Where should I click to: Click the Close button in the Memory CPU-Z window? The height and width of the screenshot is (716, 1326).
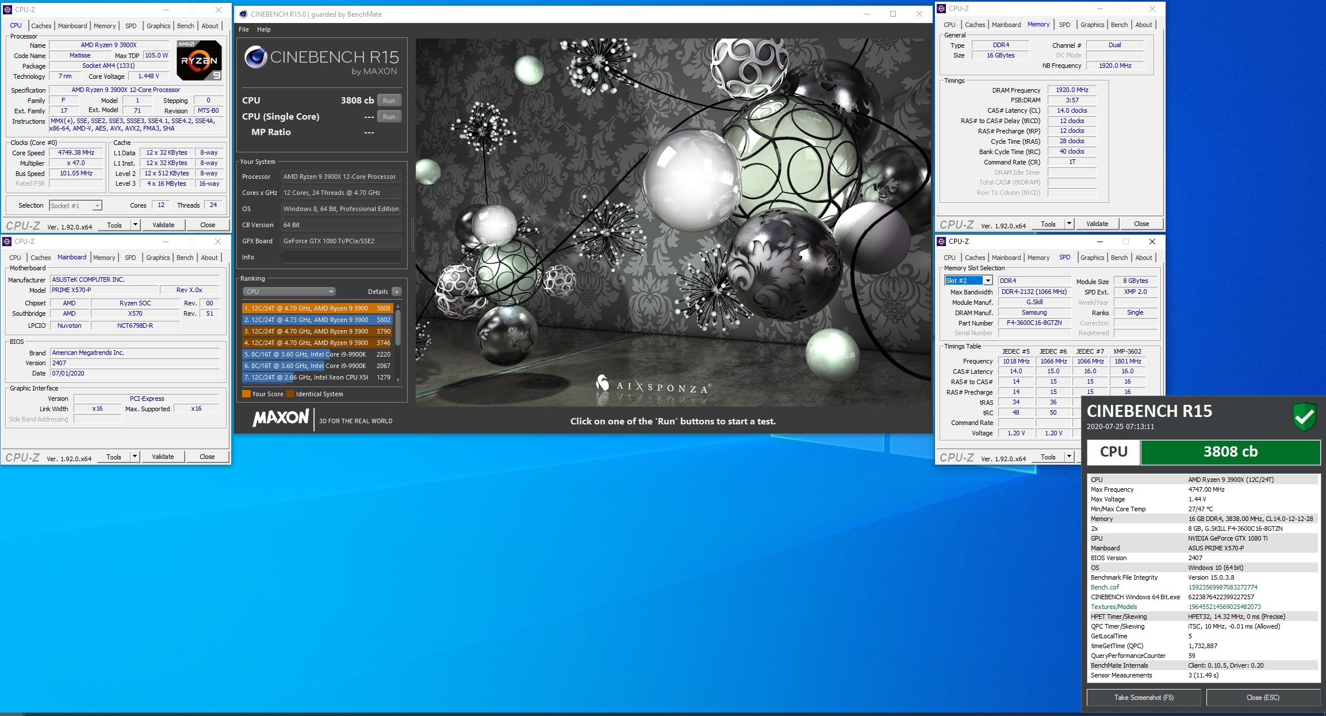1141,224
